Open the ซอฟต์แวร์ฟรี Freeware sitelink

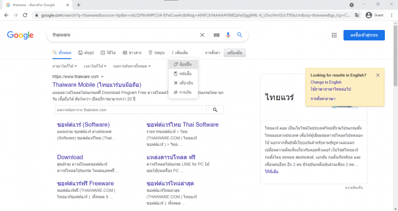pyautogui.click(x=85, y=183)
